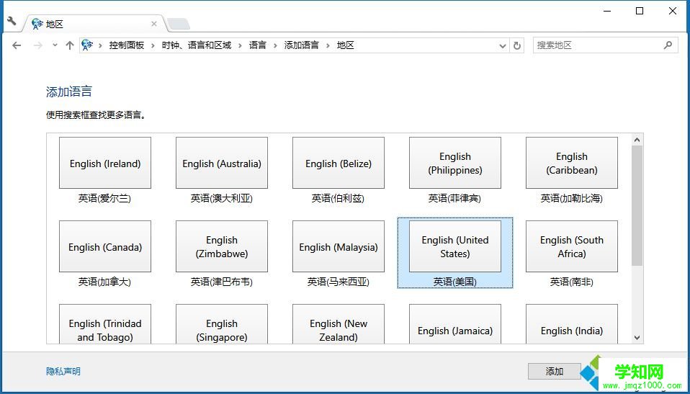Image resolution: width=690 pixels, height=394 pixels.
Task: Minimize the window
Action: 607,11
